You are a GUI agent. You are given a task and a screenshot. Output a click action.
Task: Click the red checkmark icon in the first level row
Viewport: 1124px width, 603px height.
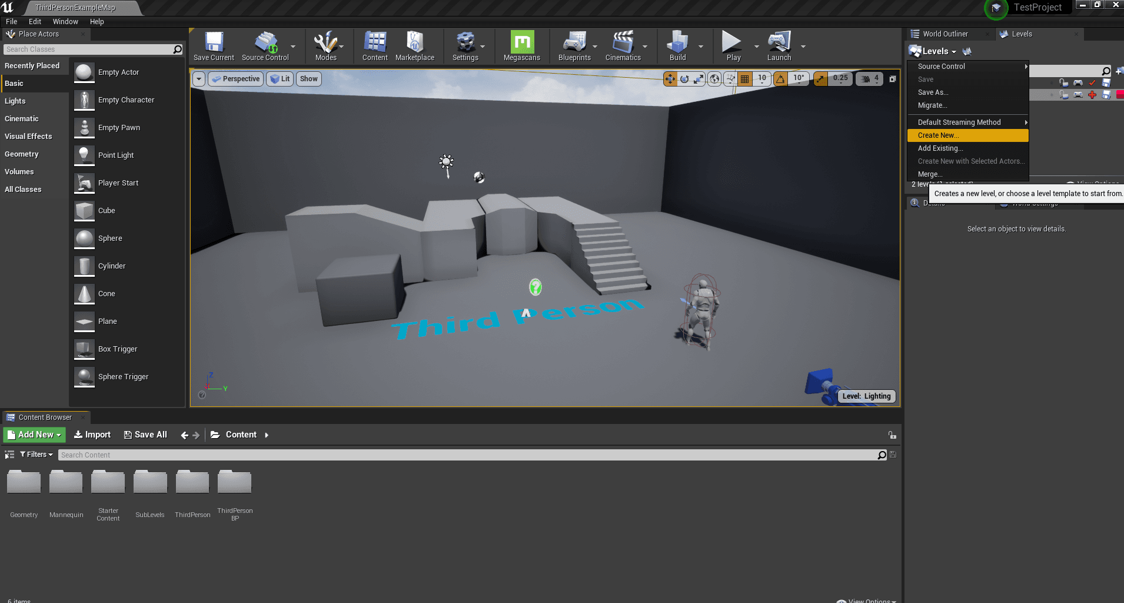[x=1092, y=83]
